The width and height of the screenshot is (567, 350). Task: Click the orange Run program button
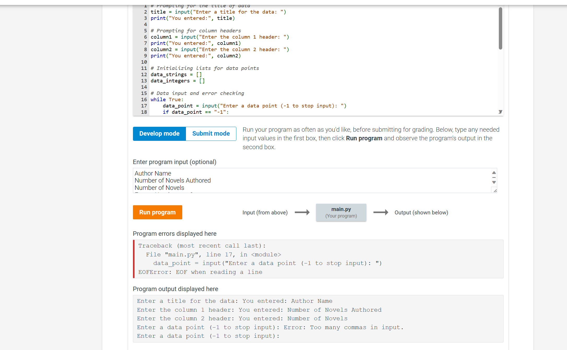157,212
